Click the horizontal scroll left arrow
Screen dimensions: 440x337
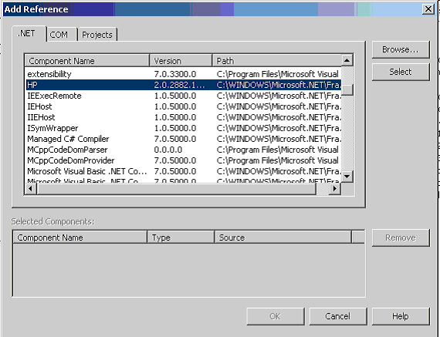(x=30, y=189)
